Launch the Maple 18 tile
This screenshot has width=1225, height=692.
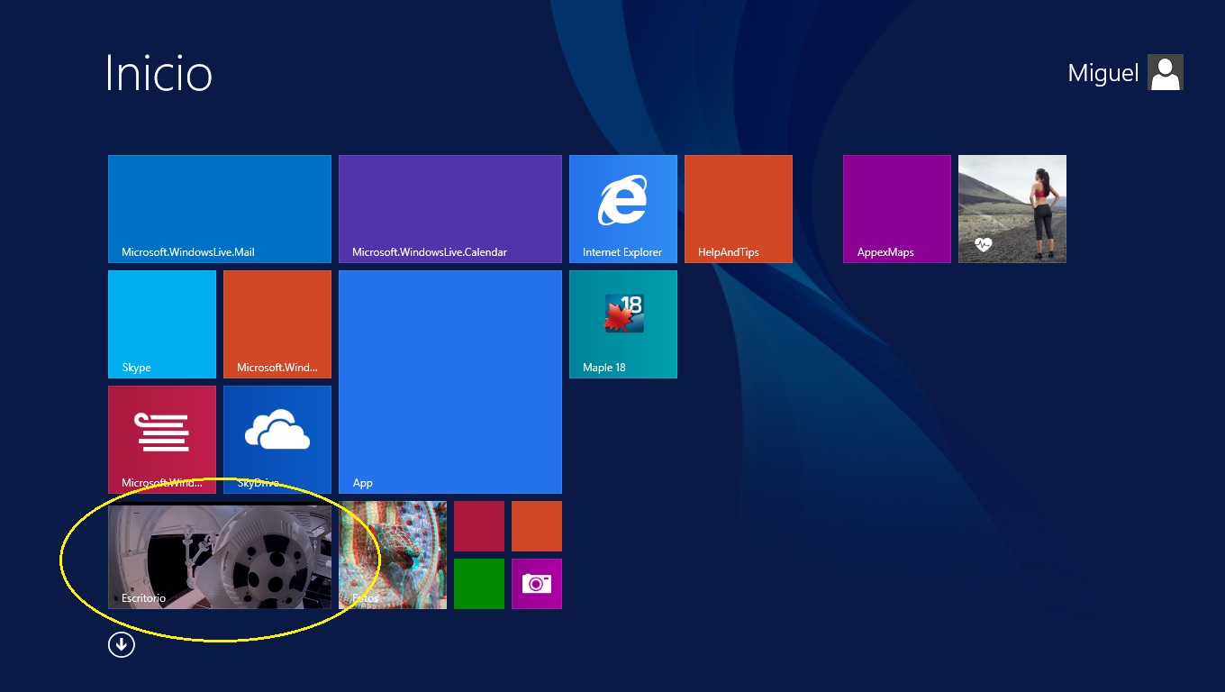coord(622,323)
